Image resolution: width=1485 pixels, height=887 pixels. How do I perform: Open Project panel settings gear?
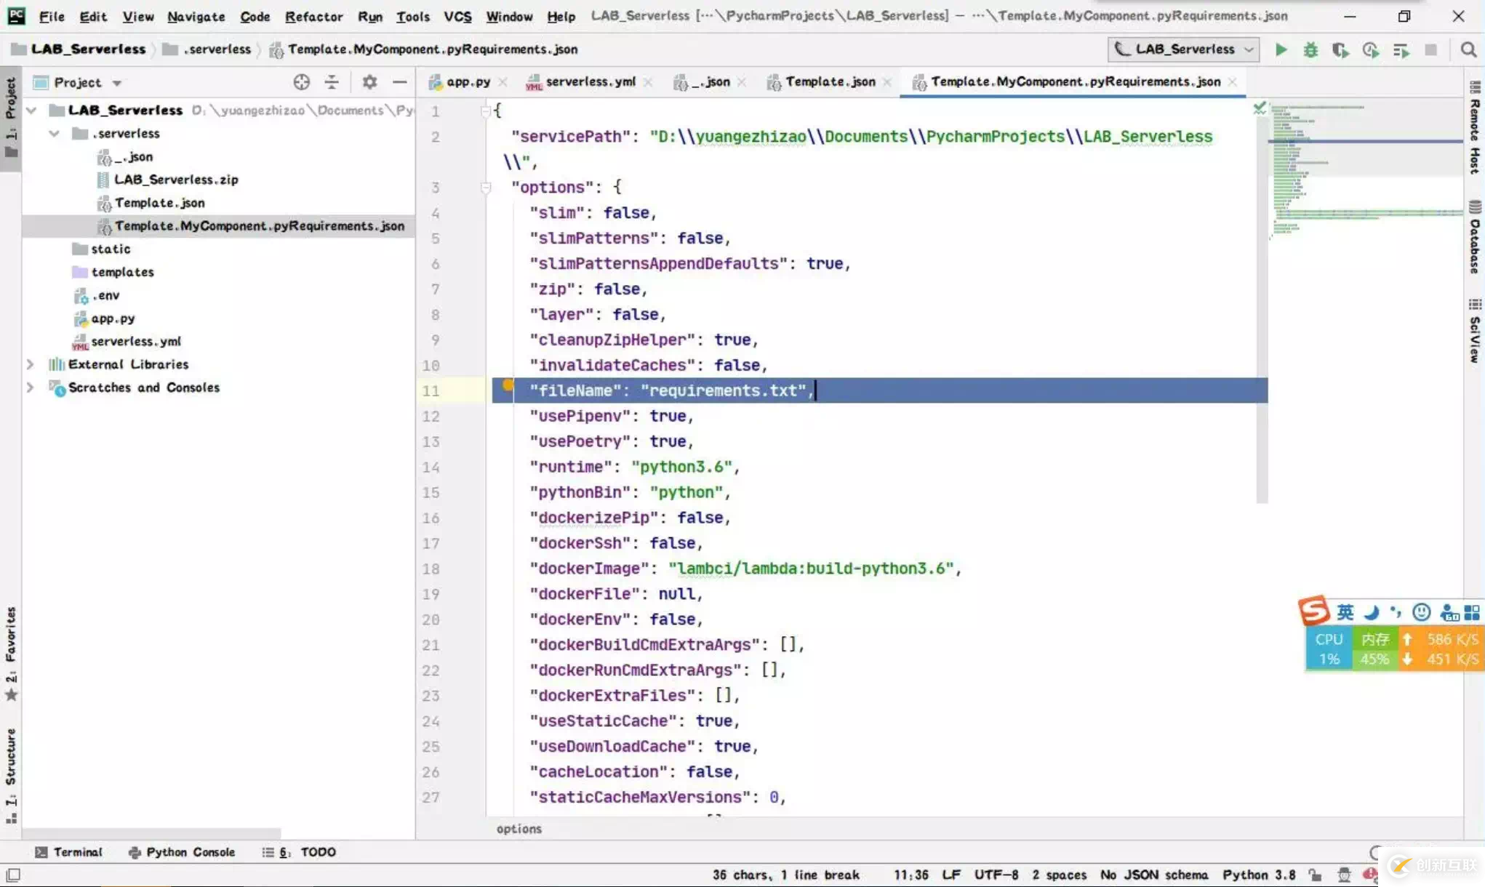click(369, 82)
